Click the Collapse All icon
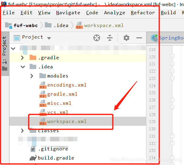Screen dimensions: 184x165 click(110, 38)
